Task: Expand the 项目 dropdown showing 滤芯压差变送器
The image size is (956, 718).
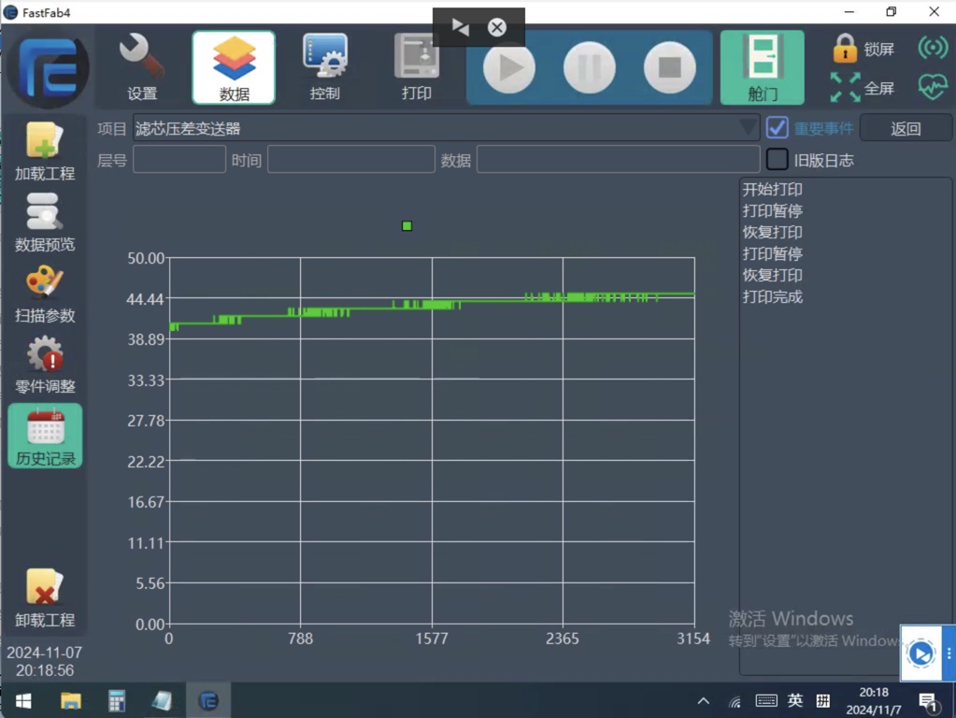Action: [446, 128]
